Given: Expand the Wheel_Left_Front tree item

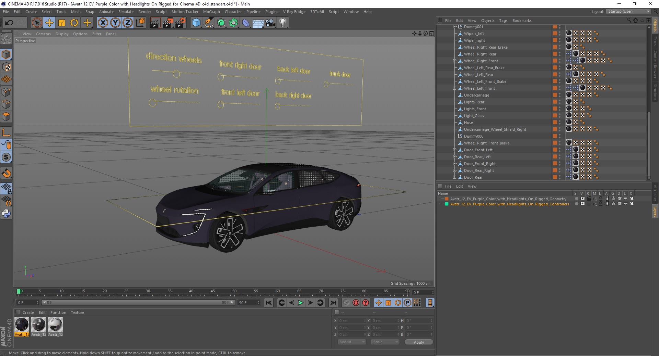Looking at the screenshot, I should 454,88.
